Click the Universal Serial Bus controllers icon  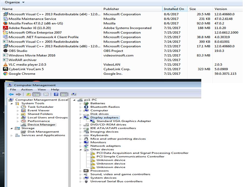click(x=86, y=181)
